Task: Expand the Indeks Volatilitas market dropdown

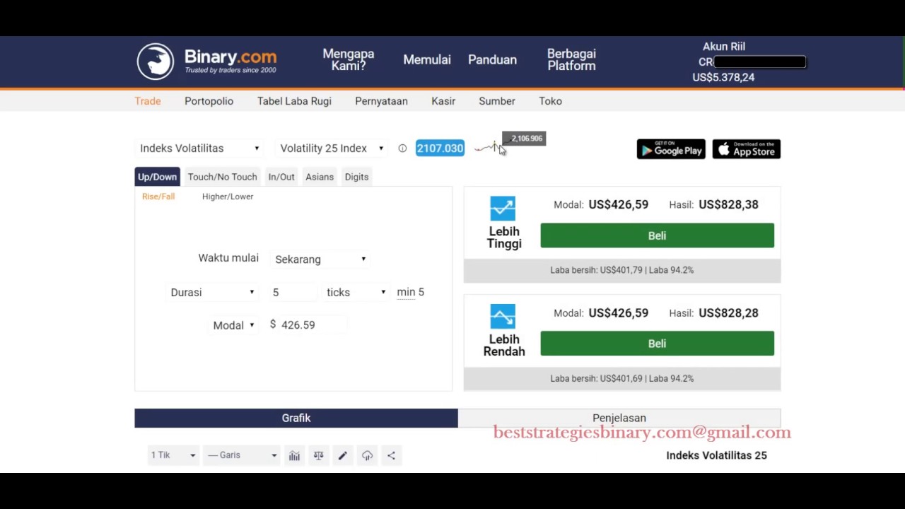Action: [200, 148]
